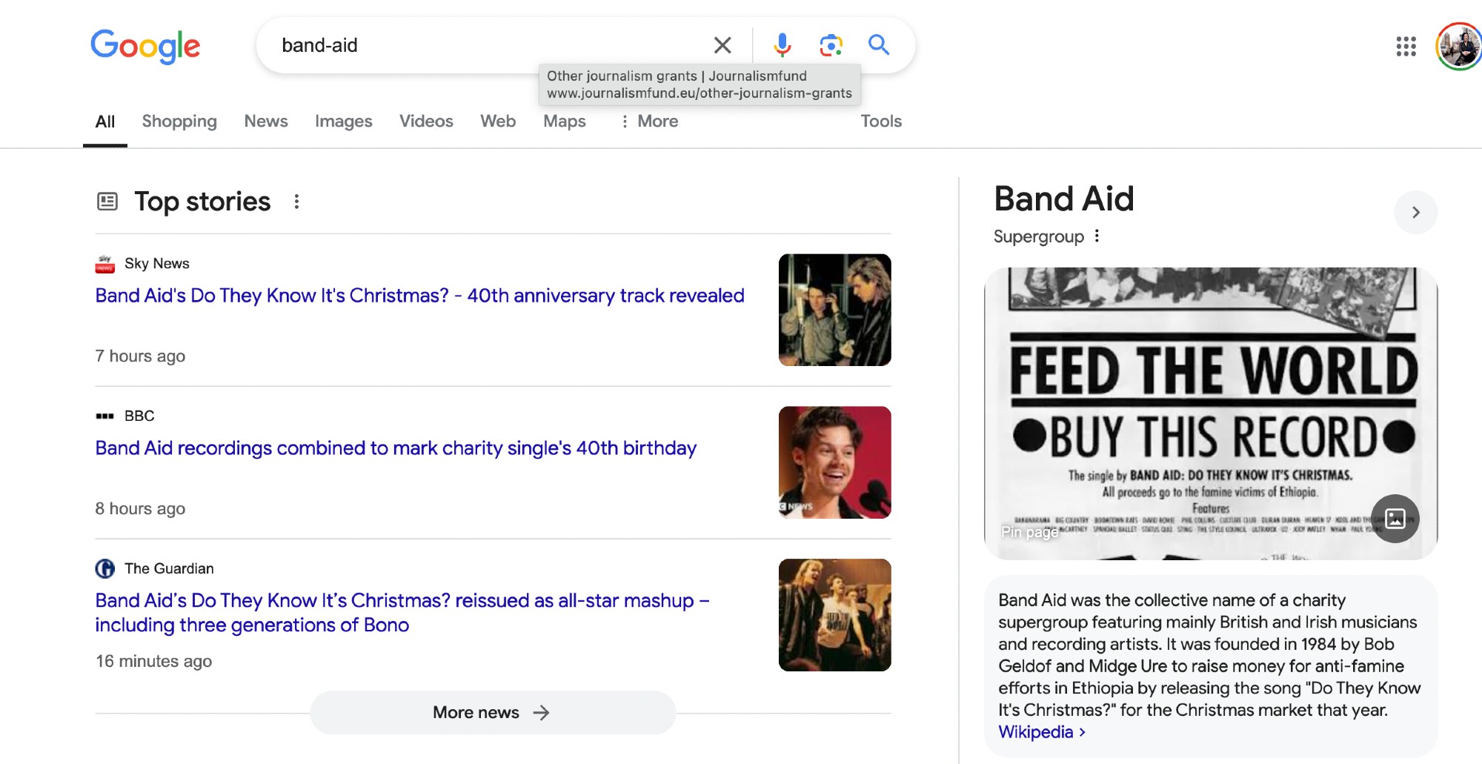Open Top stories three-dot options
This screenshot has height=764, width=1482.
click(x=296, y=202)
